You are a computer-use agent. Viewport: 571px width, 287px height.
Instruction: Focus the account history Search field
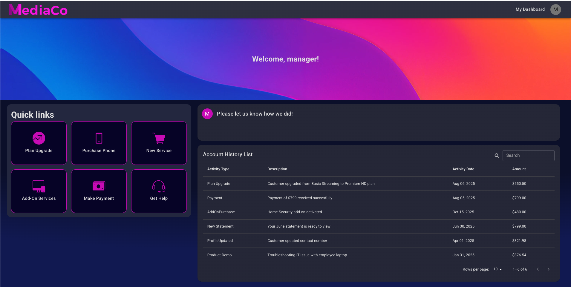point(528,156)
